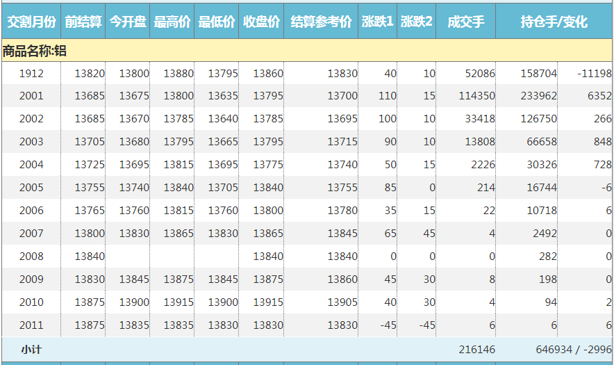Click the 小计 subtotal row label

[x=31, y=350]
